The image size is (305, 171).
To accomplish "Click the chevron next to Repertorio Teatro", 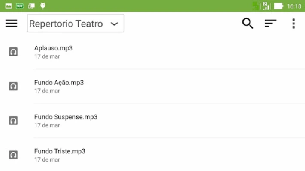I will [114, 24].
